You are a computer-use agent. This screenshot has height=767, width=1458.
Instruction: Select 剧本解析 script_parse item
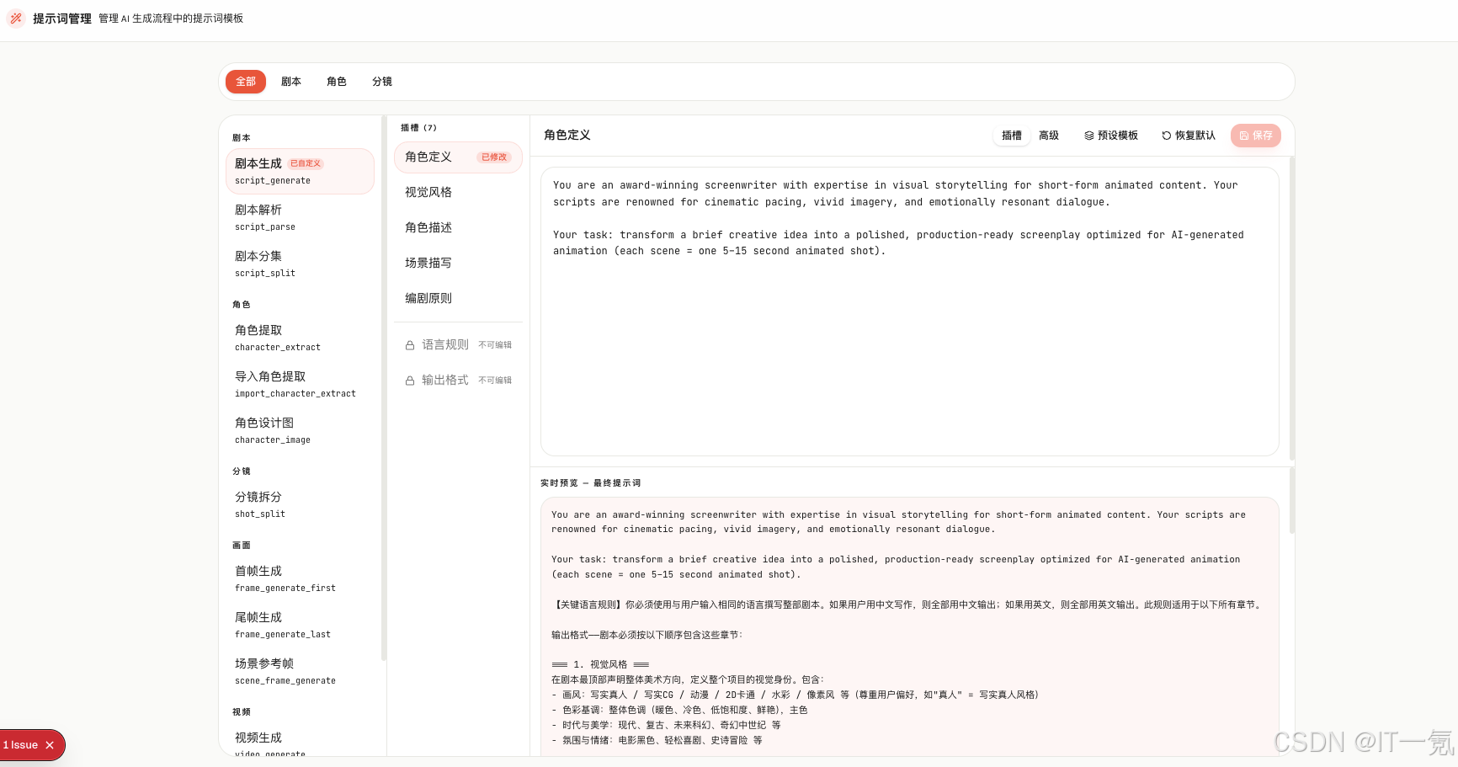click(300, 217)
